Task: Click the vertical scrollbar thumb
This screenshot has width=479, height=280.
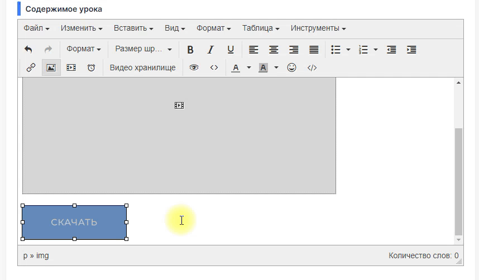Action: click(458, 182)
